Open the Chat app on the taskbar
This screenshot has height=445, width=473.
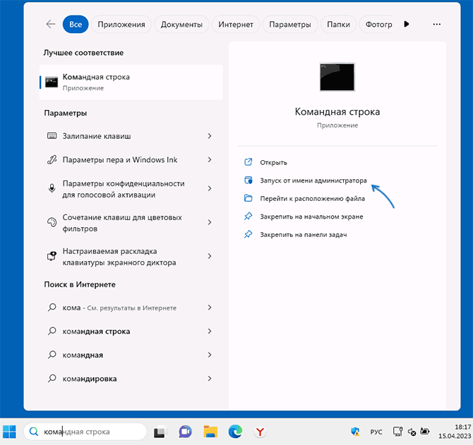[x=185, y=431]
